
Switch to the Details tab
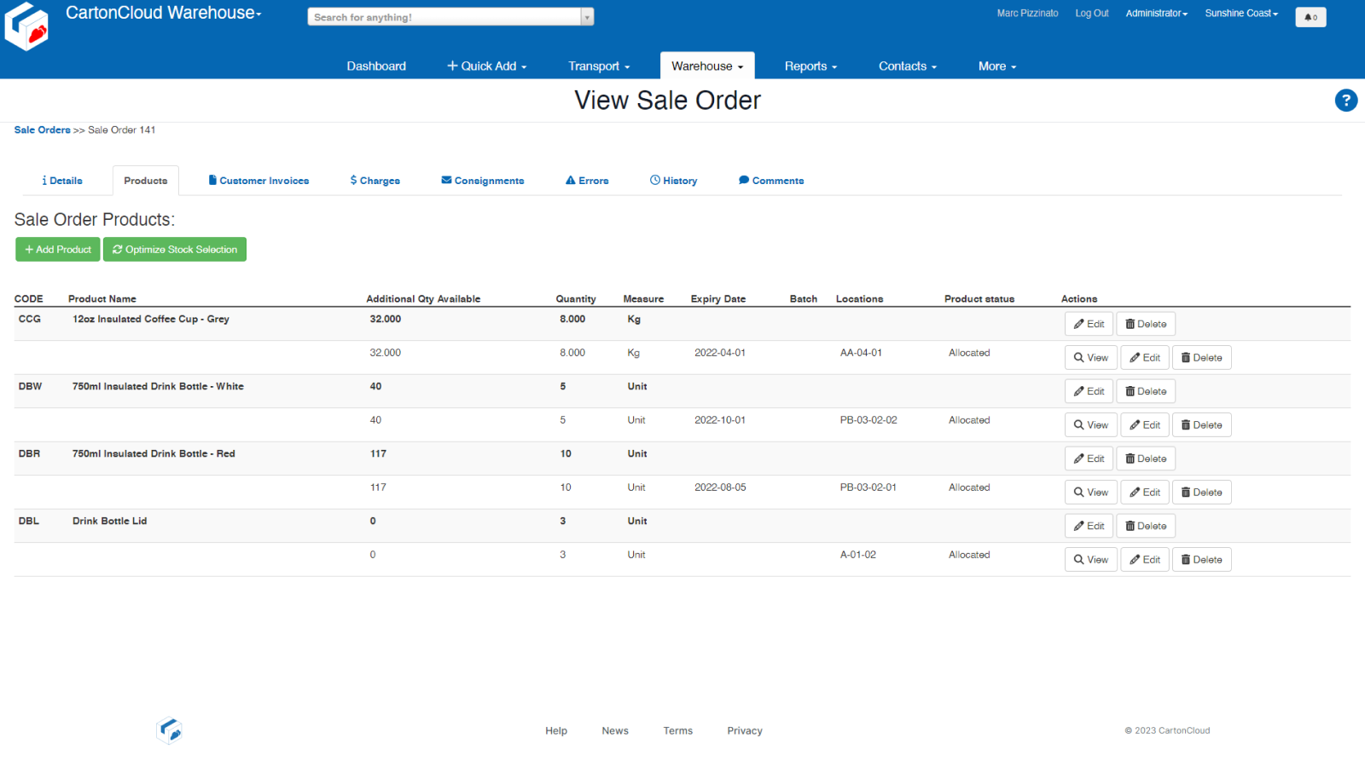pyautogui.click(x=62, y=181)
